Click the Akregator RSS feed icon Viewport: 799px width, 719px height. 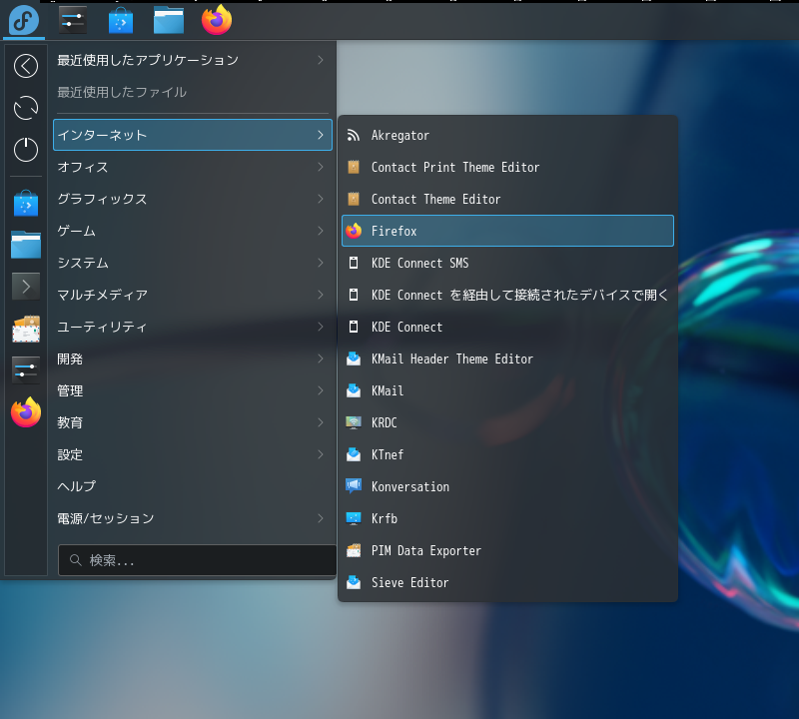(354, 135)
